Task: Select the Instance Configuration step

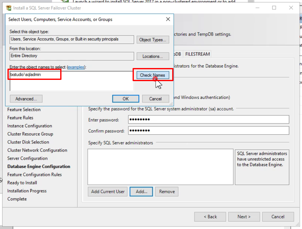Action: click(x=30, y=126)
